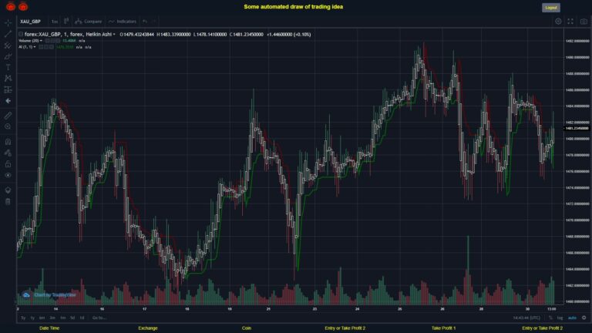
Task: Open the XAU_GBP symbol search field
Action: (31, 22)
